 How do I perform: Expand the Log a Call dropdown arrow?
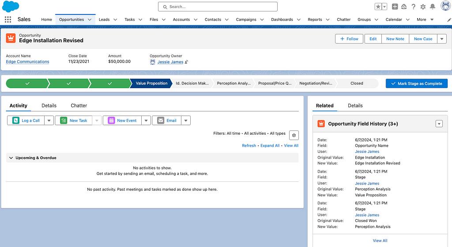[49, 121]
